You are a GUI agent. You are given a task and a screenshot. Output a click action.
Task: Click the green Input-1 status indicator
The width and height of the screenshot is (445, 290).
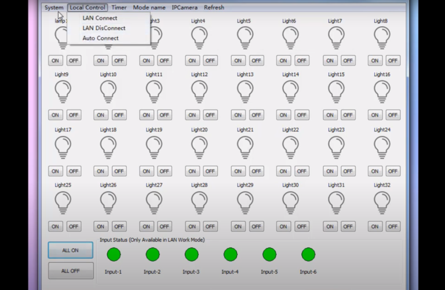(x=114, y=254)
